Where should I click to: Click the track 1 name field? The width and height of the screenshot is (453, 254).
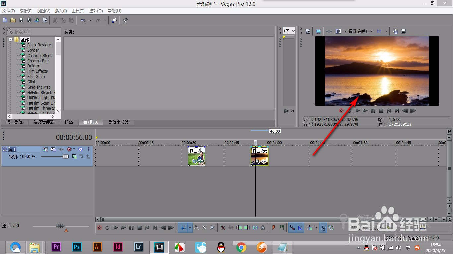(29, 149)
